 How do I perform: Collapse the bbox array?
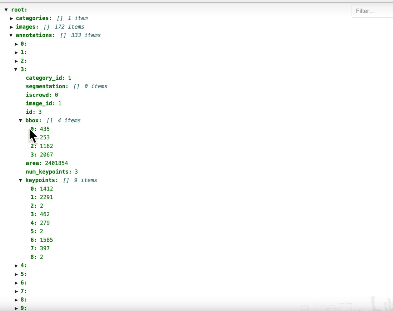21,120
